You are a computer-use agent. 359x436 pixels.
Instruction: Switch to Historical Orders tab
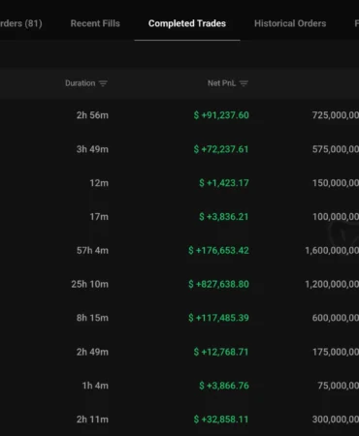(290, 23)
